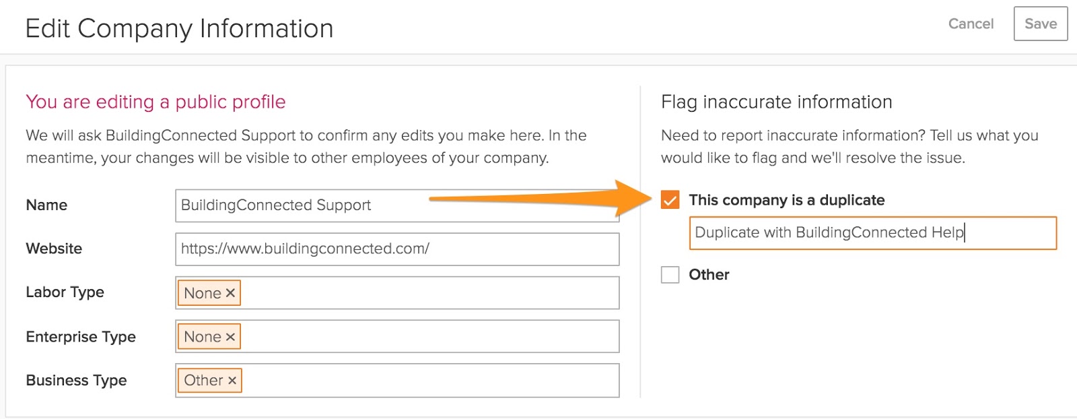Remove the Other tag from Business Type
The image size is (1077, 419).
point(232,381)
